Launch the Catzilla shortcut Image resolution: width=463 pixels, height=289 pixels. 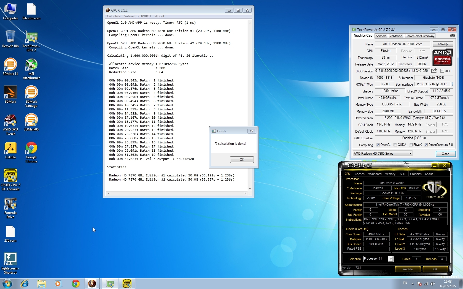[10, 150]
